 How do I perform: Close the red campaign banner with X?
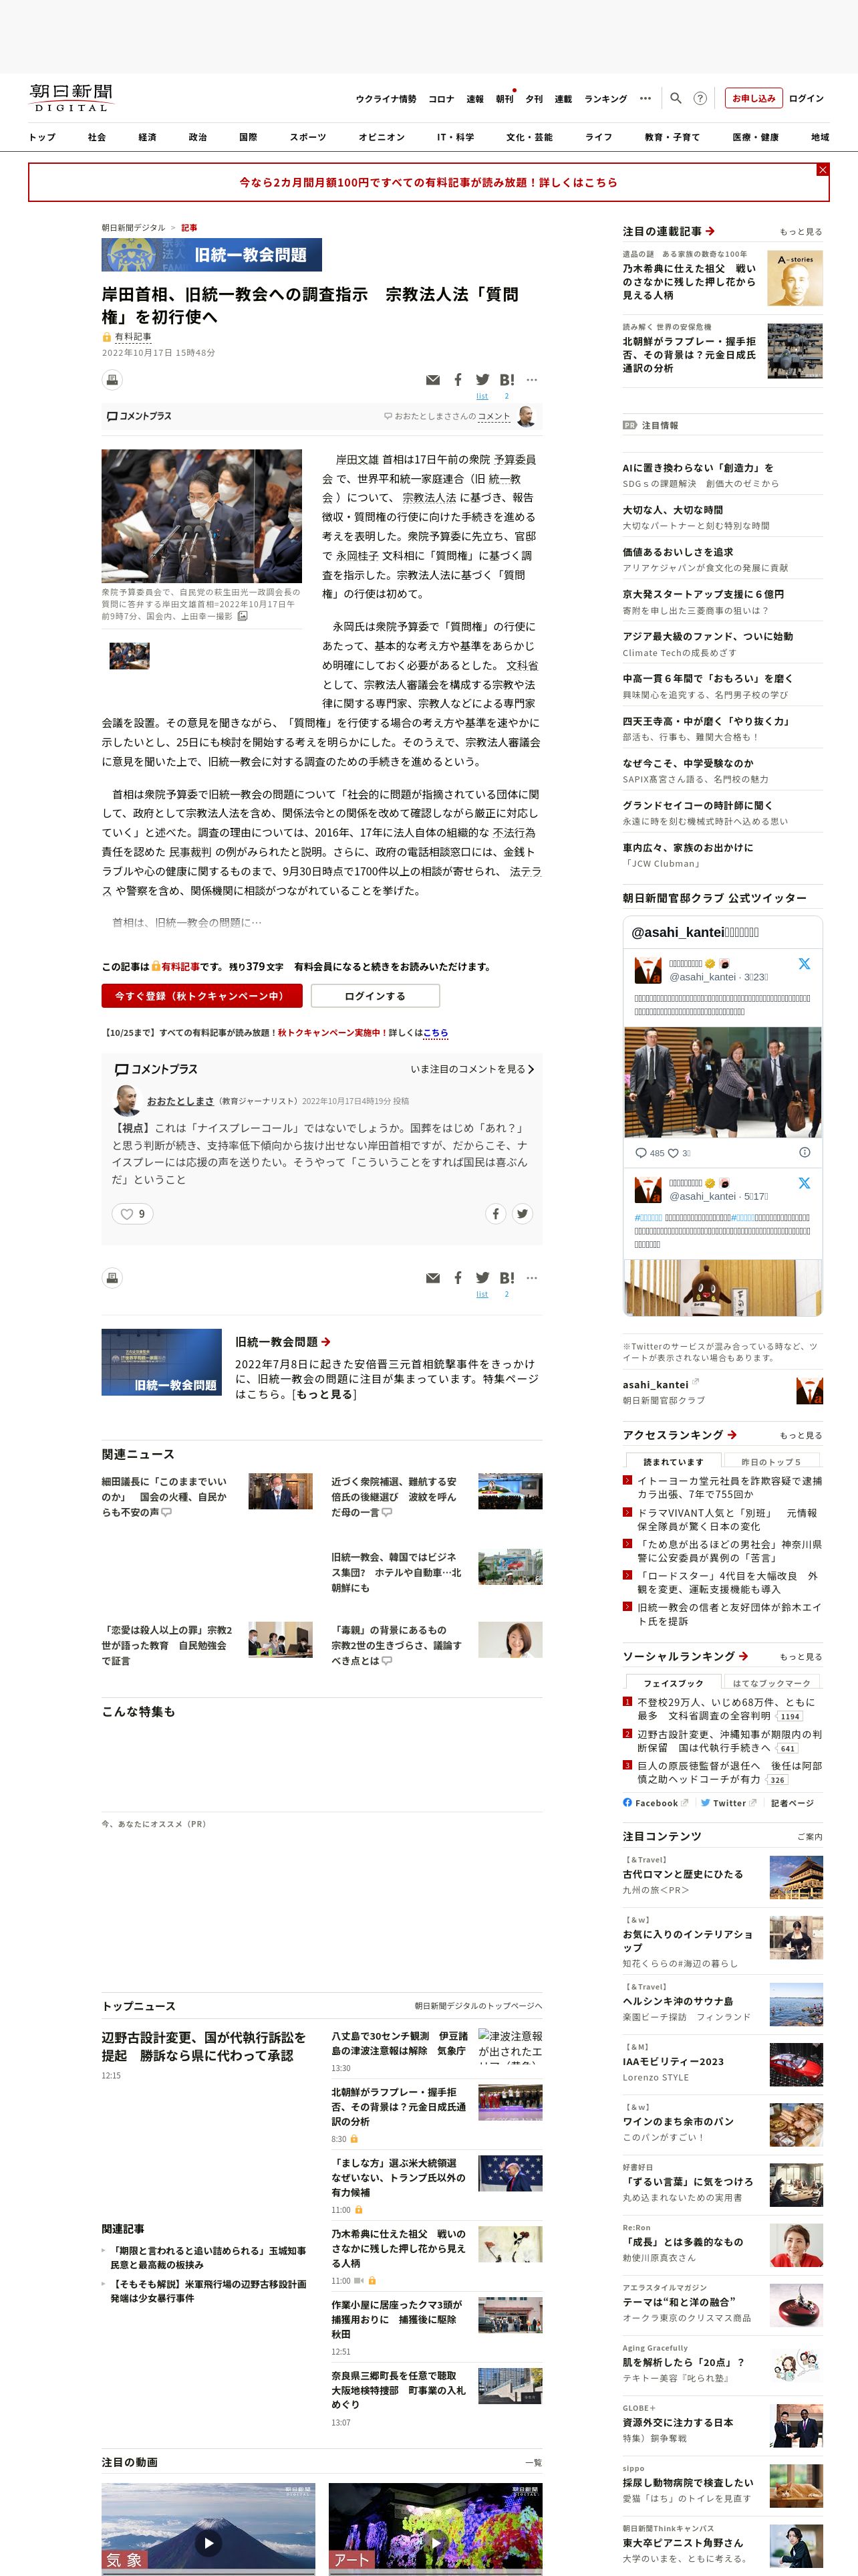822,170
